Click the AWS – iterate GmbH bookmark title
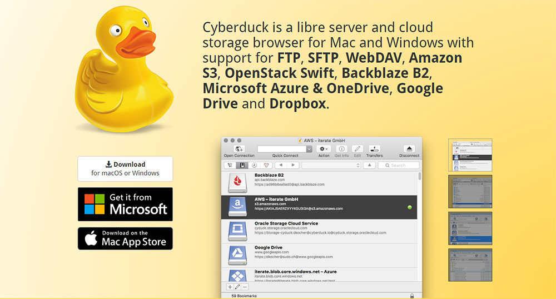556x299 pixels. [x=276, y=199]
